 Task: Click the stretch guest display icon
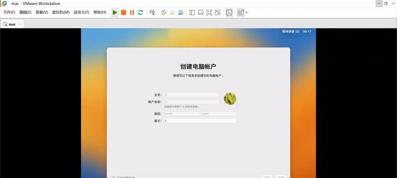tap(241, 12)
